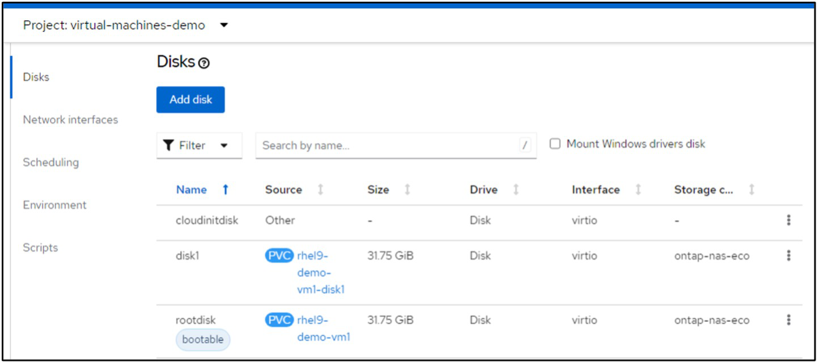This screenshot has width=819, height=363.
Task: Sort by Size column sort icon
Action: click(x=407, y=190)
